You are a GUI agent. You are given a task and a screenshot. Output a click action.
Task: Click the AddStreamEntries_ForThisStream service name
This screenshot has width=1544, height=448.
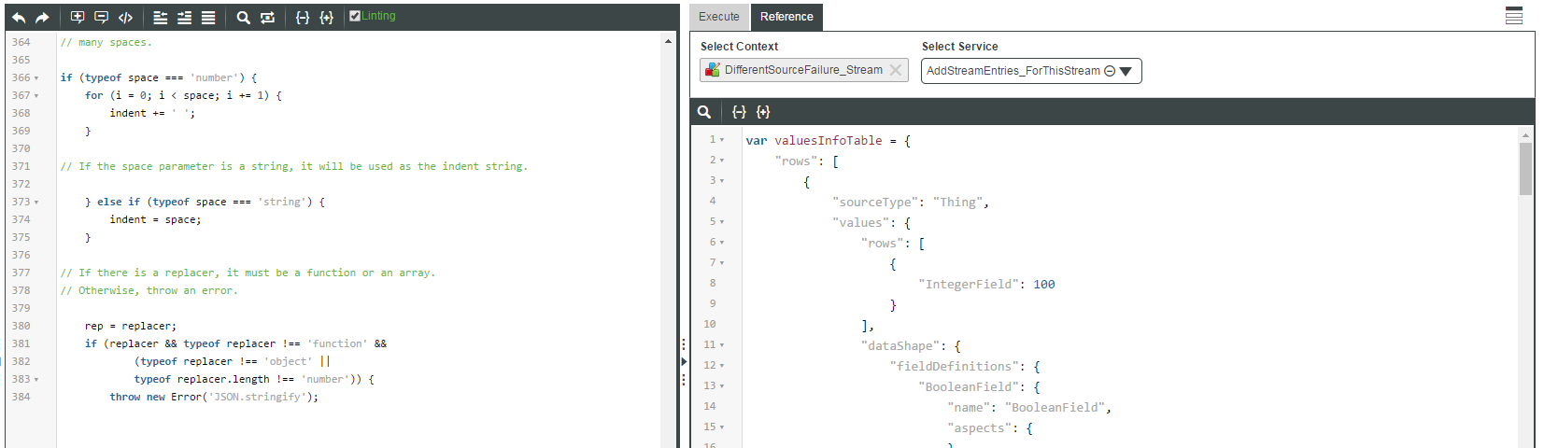tap(1013, 71)
